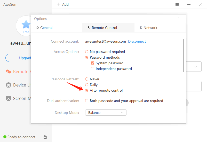This screenshot has width=207, height=142.
Task: Click the Remote Assistance arrows icon
Action: click(9, 72)
